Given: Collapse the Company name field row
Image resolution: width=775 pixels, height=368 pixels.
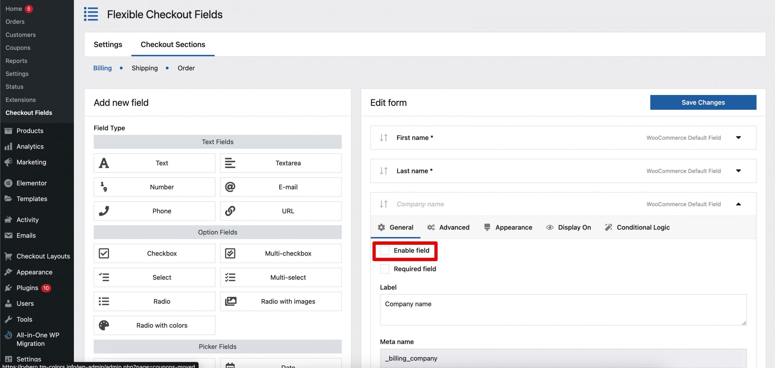Looking at the screenshot, I should [x=738, y=204].
